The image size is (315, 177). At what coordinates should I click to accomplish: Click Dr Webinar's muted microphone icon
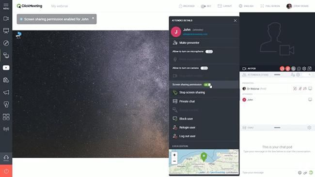click(300, 88)
